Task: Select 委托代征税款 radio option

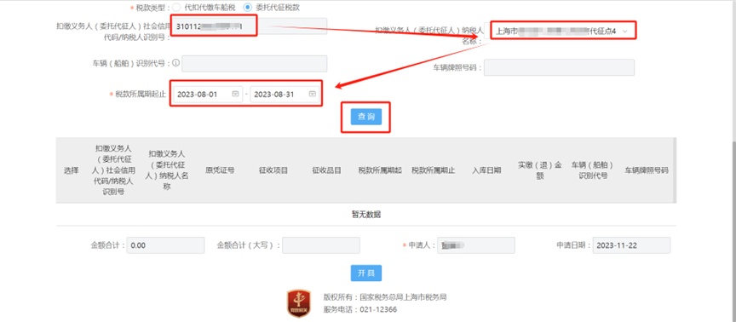Action: coord(247,7)
